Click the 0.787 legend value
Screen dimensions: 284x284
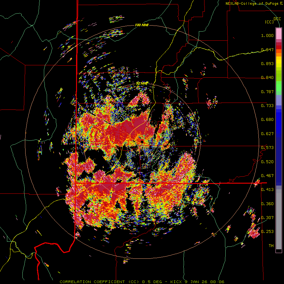267,92
